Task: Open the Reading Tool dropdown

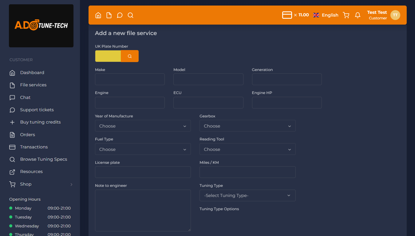Action: tap(247, 149)
